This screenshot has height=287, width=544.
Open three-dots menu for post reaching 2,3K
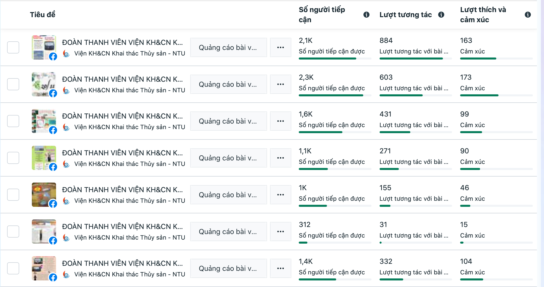[280, 84]
